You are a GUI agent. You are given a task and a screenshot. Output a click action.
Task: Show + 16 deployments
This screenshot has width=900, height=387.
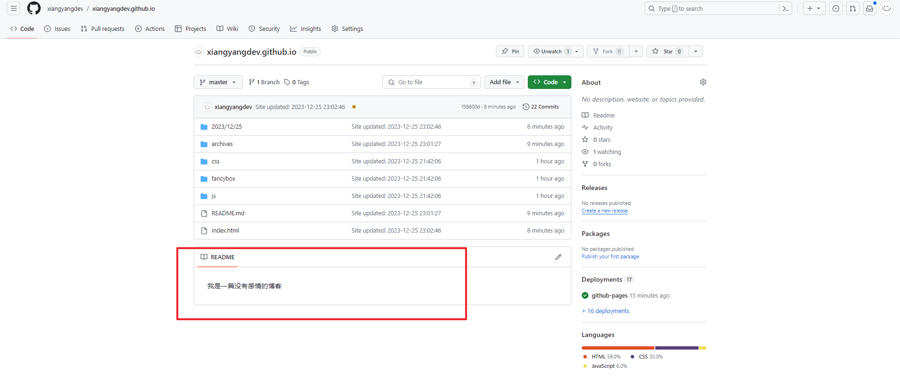point(606,311)
